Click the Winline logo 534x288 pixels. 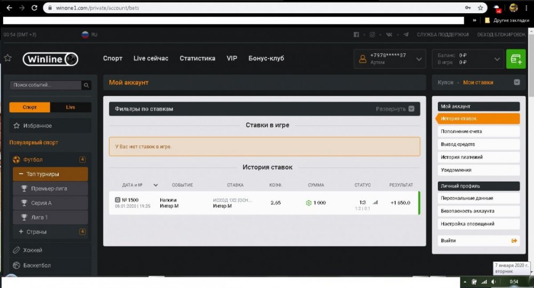tap(51, 59)
